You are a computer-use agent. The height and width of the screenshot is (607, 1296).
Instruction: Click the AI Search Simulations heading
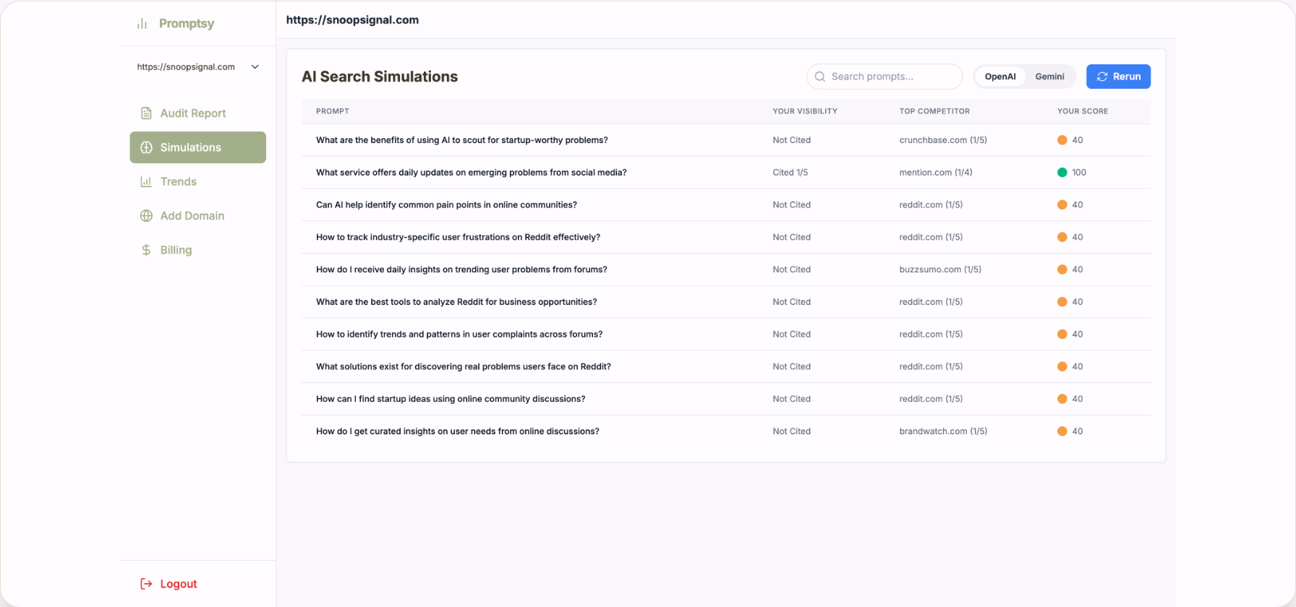(380, 77)
